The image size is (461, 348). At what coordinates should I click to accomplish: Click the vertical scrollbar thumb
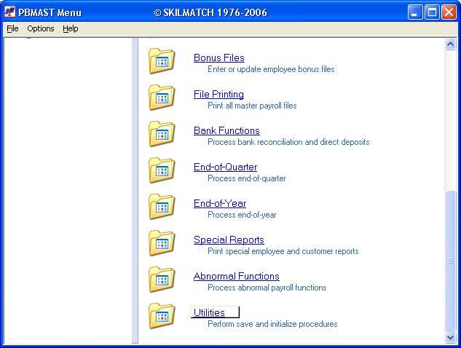point(450,261)
